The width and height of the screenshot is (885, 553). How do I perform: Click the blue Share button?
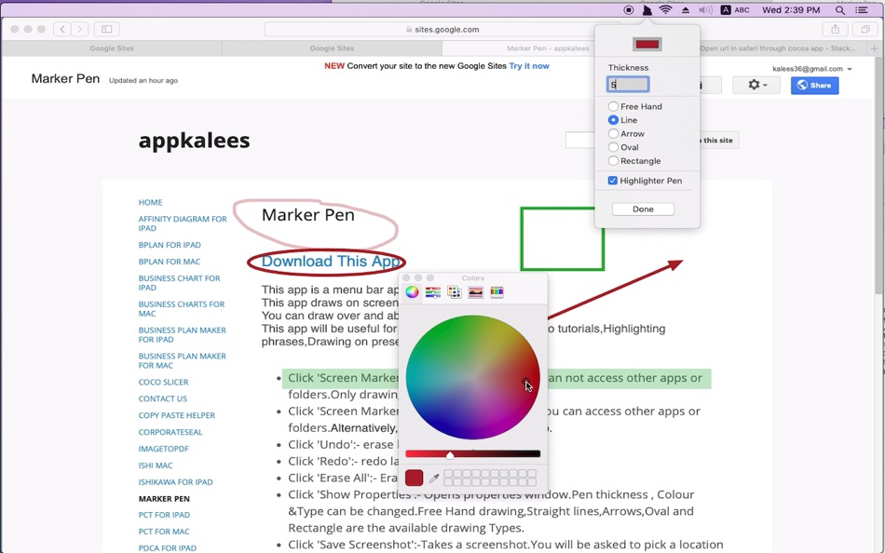tap(814, 86)
